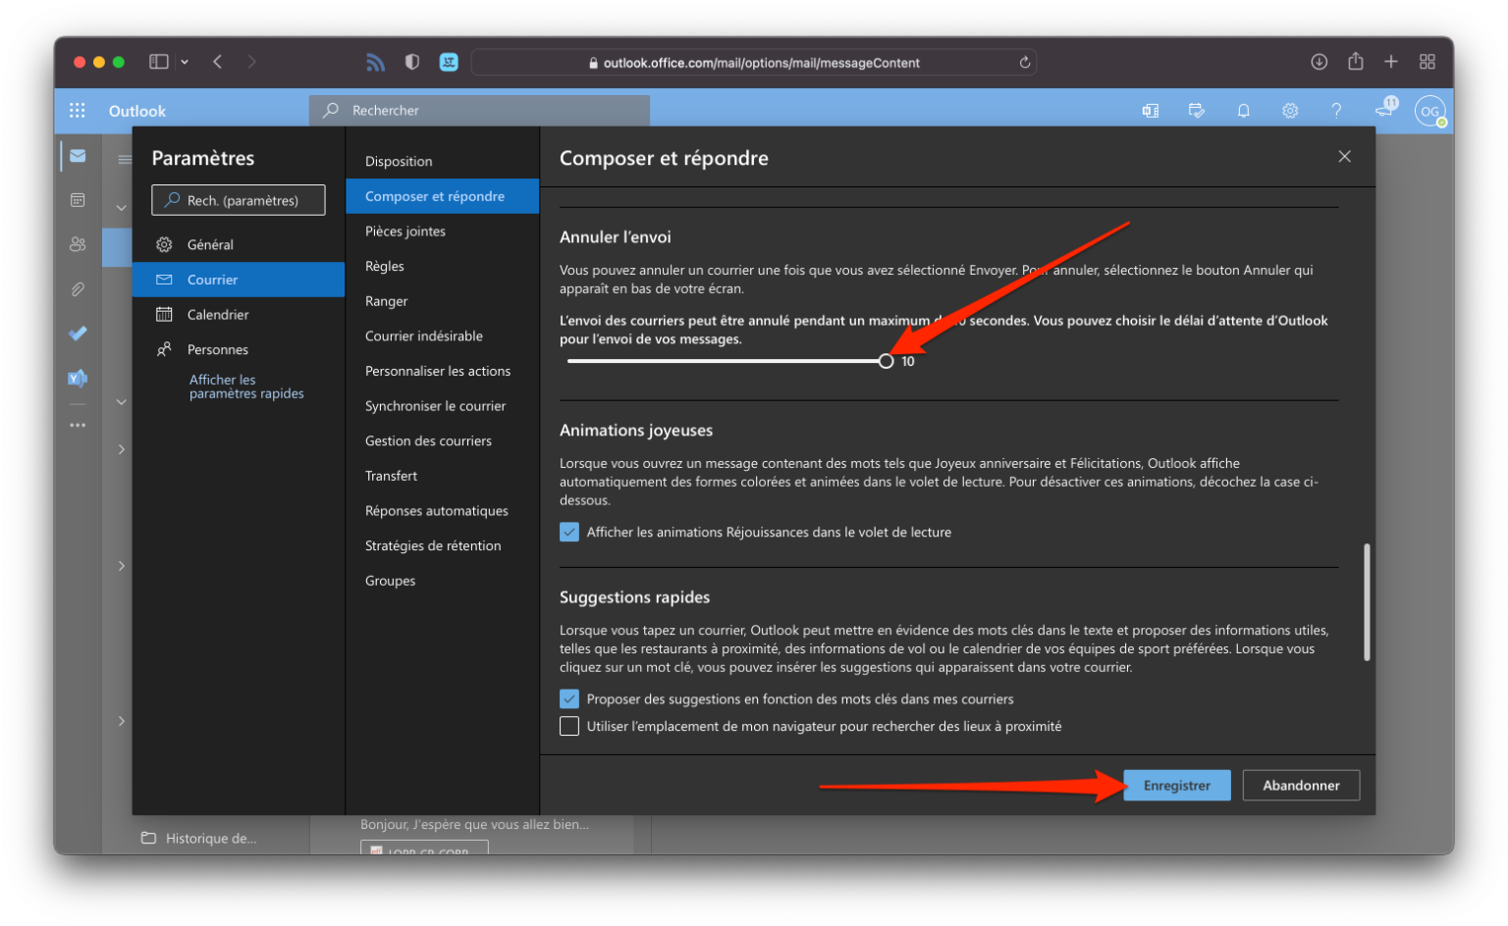This screenshot has height=926, width=1508.
Task: Open Synchroniser le courrier section
Action: 442,406
